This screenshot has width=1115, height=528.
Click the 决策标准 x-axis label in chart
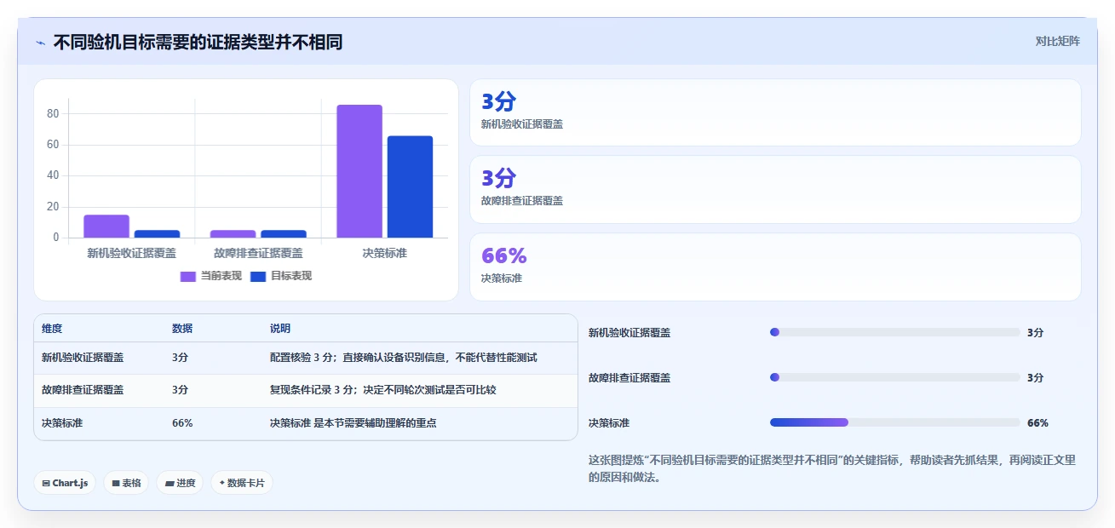[384, 253]
